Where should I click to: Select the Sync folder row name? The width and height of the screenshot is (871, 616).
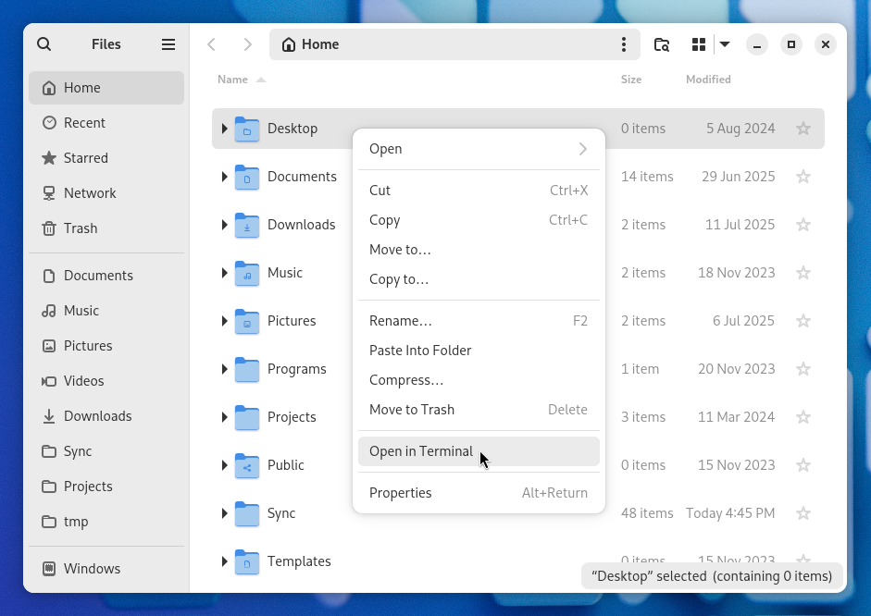tap(281, 513)
